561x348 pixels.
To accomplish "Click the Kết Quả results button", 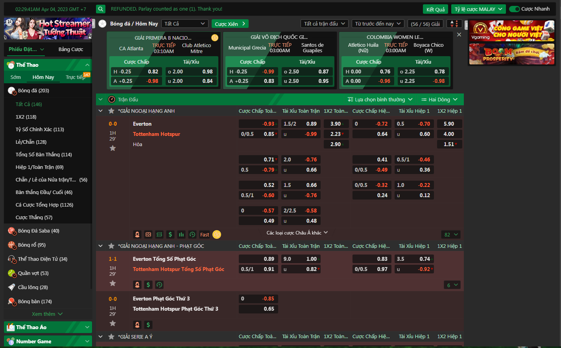I will 436,9.
